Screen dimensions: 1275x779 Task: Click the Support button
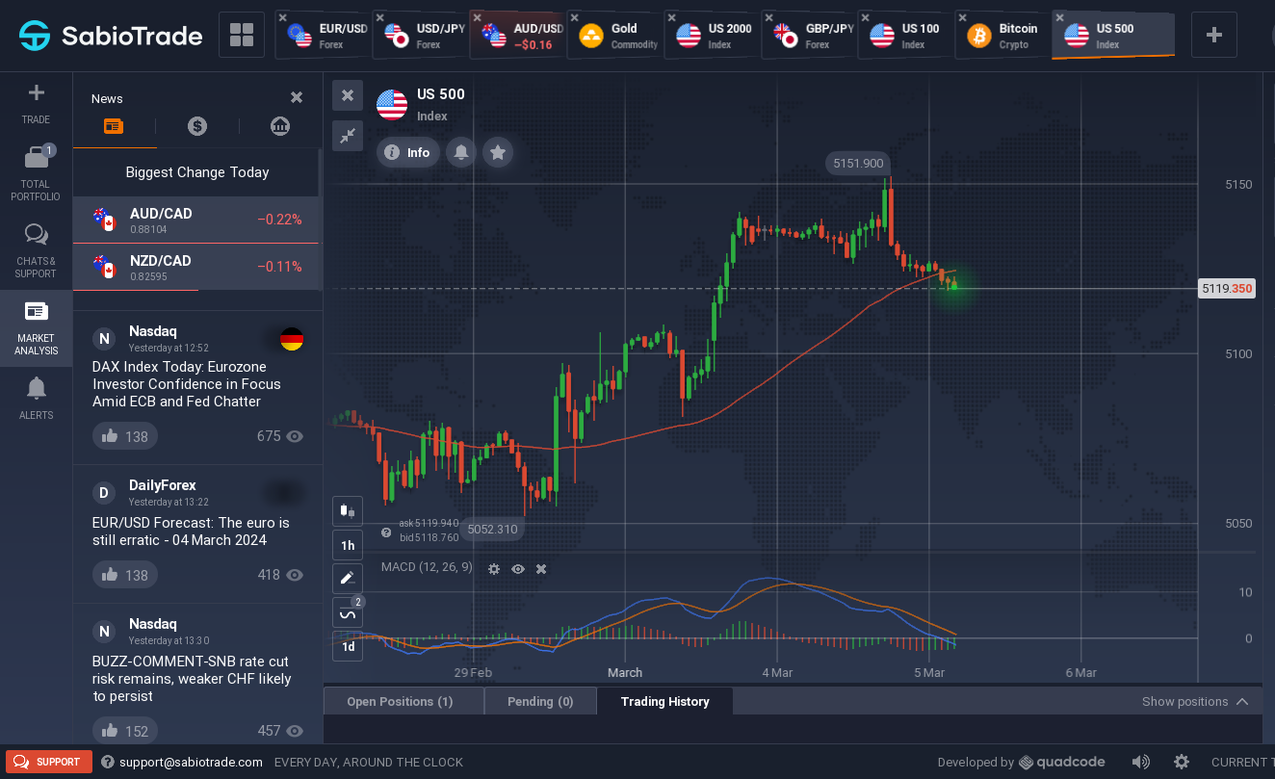(49, 762)
